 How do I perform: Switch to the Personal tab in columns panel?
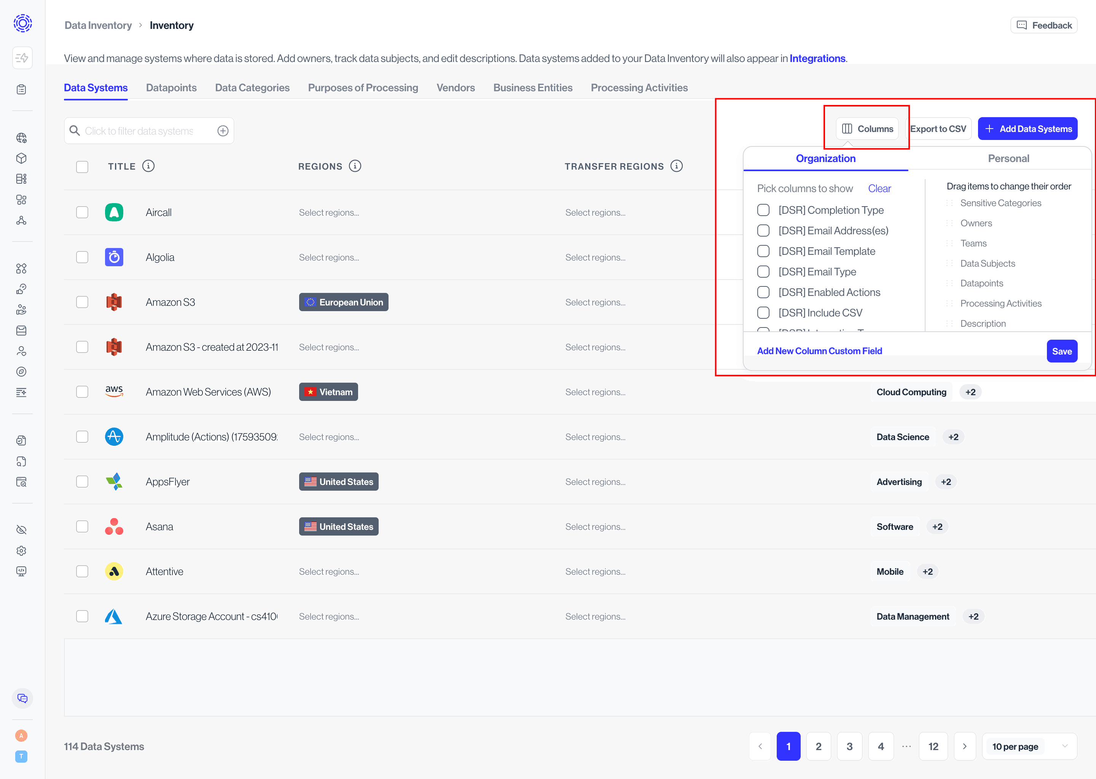point(1009,159)
